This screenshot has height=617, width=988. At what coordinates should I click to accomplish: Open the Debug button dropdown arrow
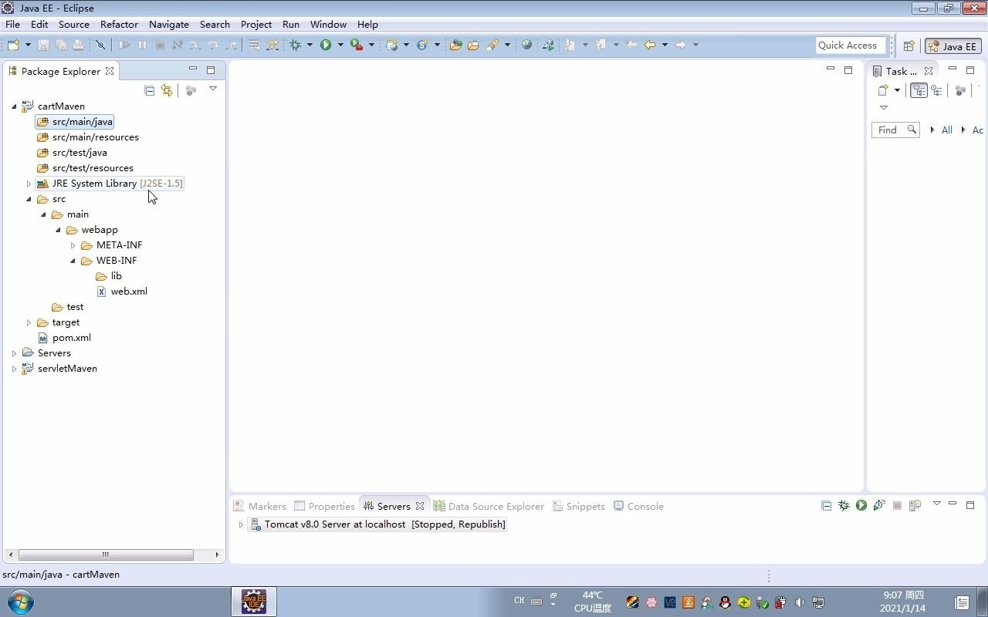click(310, 45)
